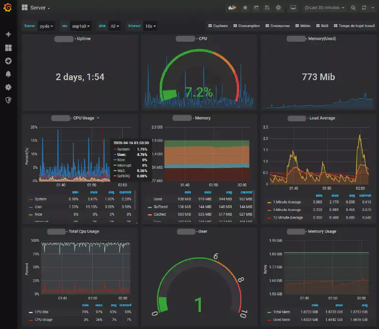The height and width of the screenshot is (329, 379).
Task: Switch to the Capteurs dashboard tab
Action: coord(218,26)
